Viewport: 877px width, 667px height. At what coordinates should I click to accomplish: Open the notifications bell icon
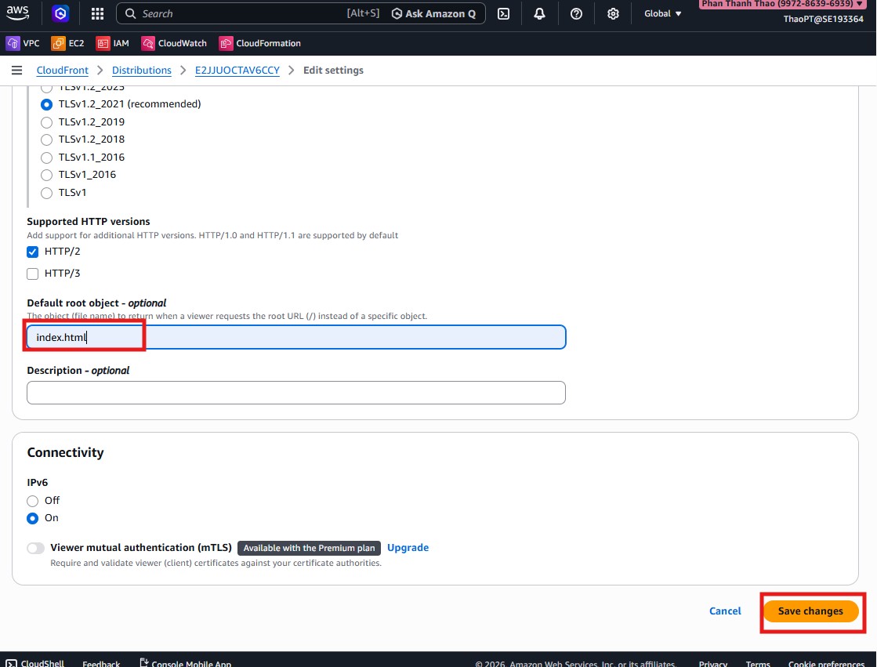(x=540, y=13)
